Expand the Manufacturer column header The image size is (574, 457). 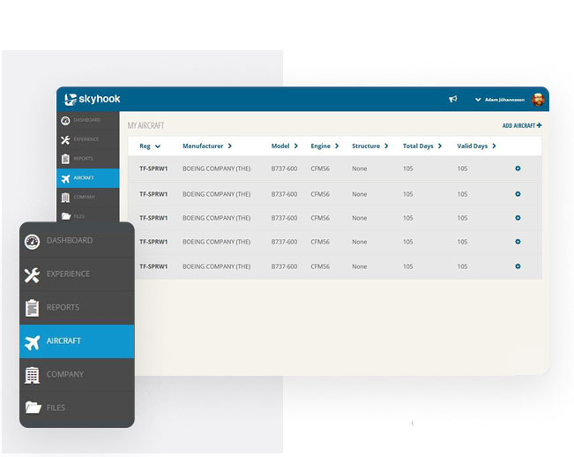pos(206,146)
